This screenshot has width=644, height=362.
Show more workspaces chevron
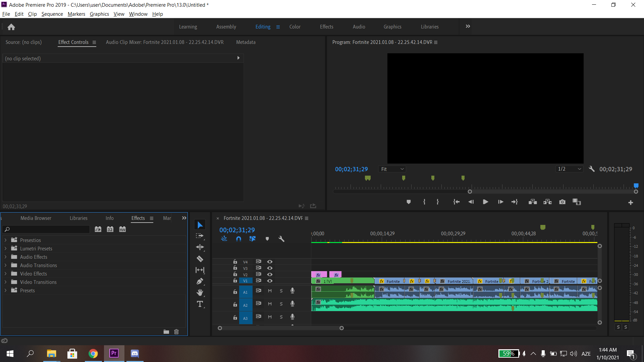click(468, 26)
